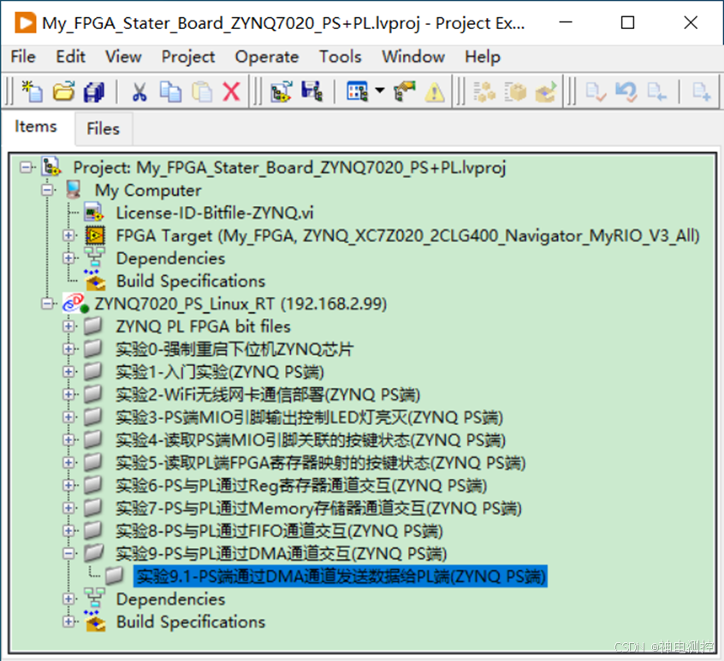
Task: Open the Edit menu
Action: pos(71,56)
